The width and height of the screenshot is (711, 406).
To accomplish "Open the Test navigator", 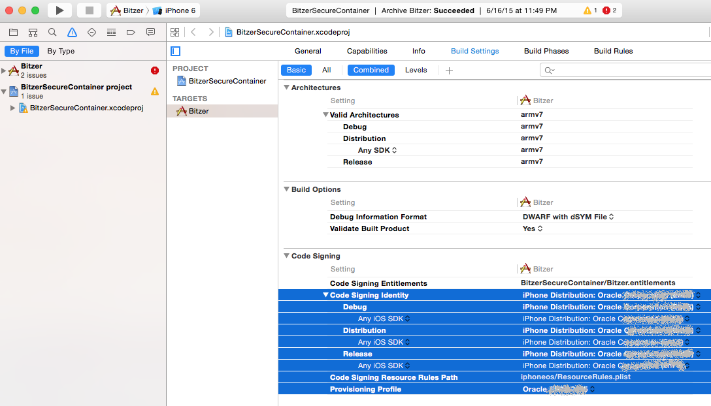I will (x=90, y=31).
